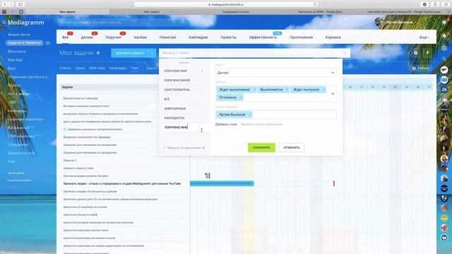Select the Соисполнитель saved filter
The width and height of the screenshot is (452, 254).
177,90
